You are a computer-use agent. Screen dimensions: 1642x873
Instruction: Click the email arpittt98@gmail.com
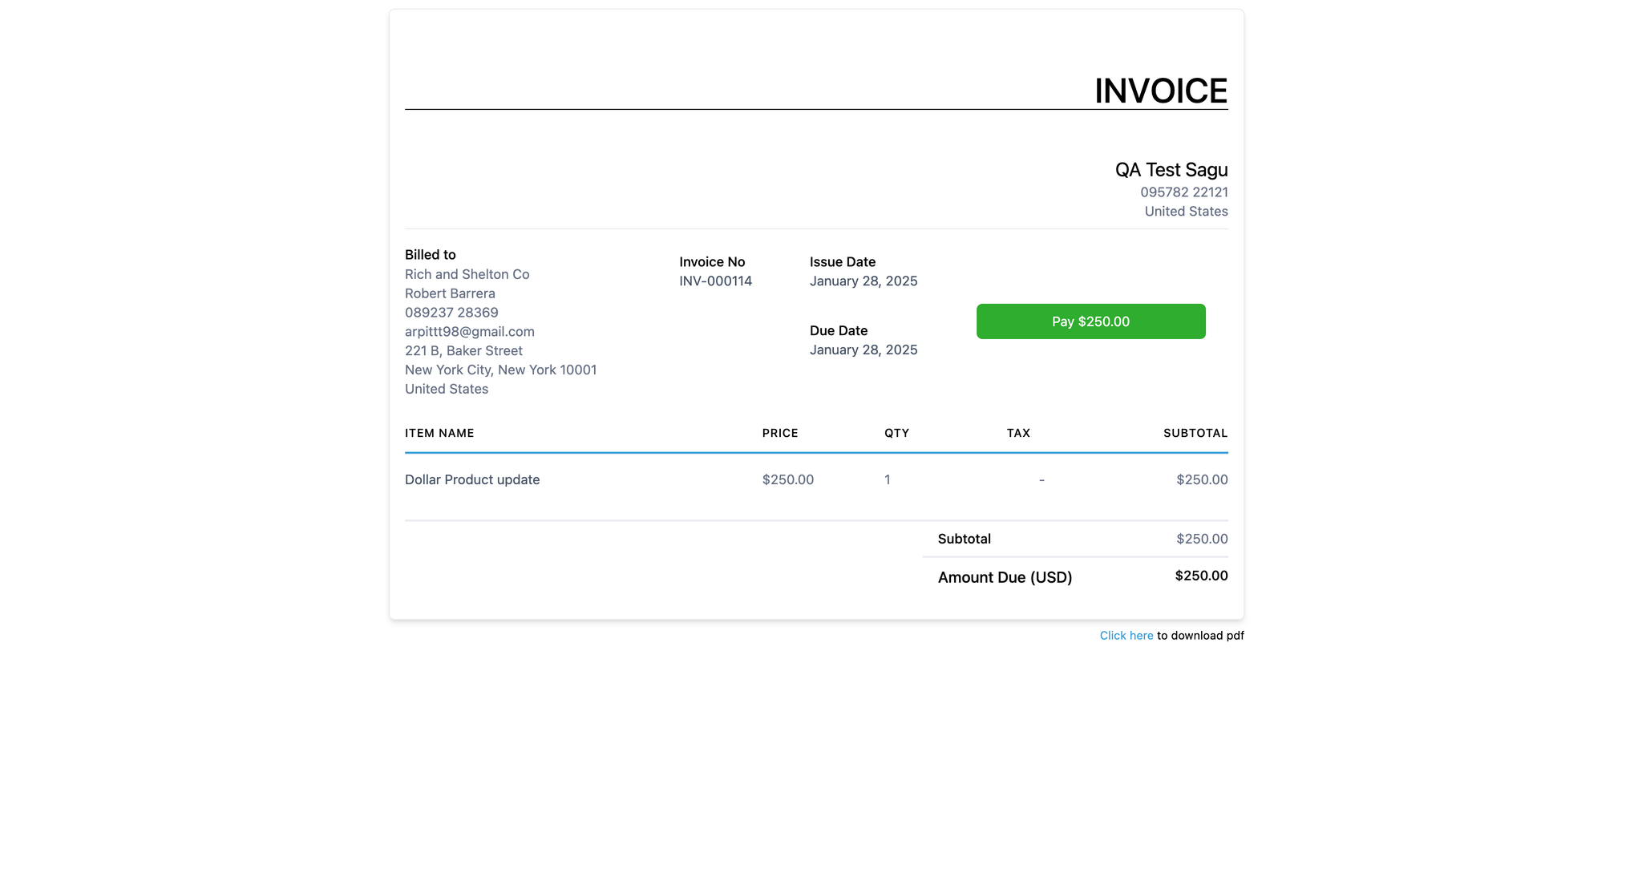pyautogui.click(x=470, y=332)
